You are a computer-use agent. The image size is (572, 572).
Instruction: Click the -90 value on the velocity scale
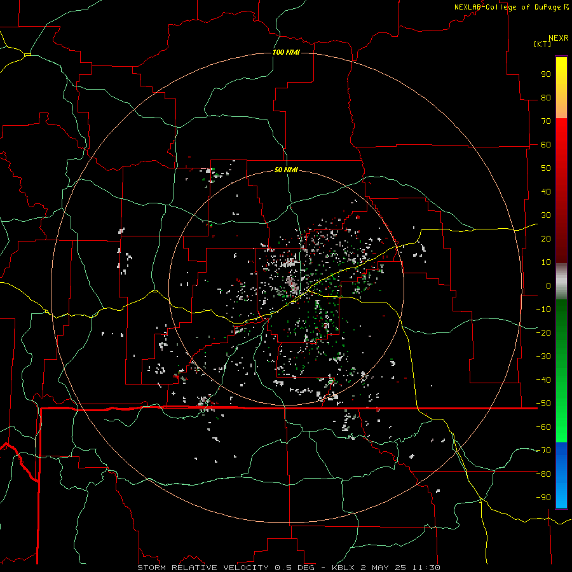[x=543, y=498]
